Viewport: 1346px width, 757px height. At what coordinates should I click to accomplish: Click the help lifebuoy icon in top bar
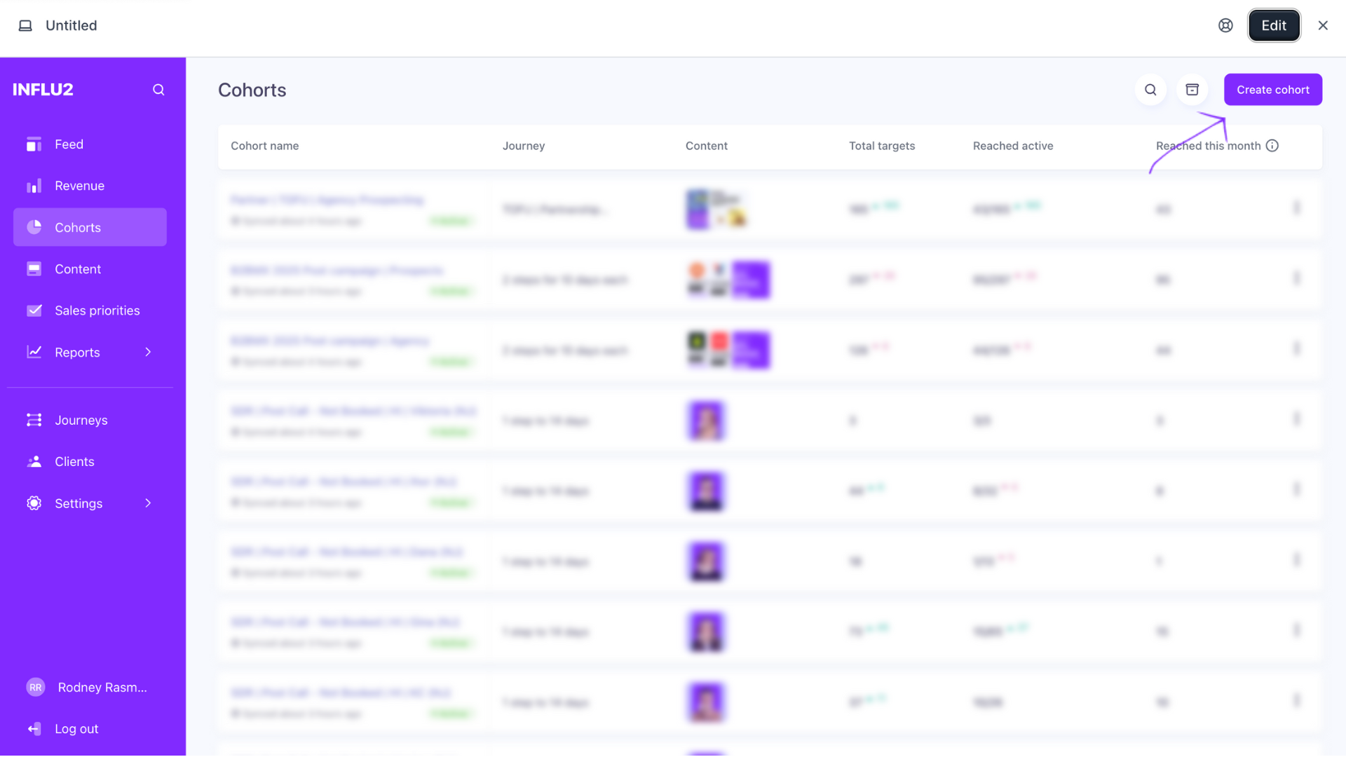coord(1225,25)
